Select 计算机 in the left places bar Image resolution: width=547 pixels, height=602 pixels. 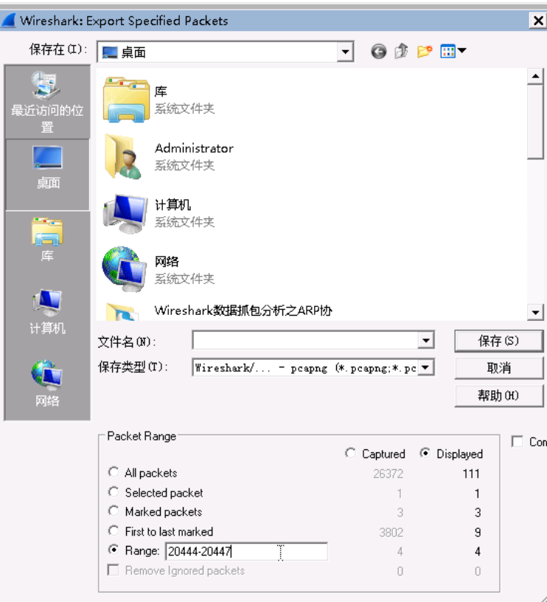pyautogui.click(x=47, y=312)
